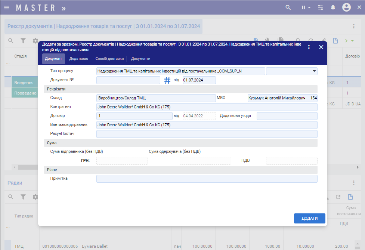
Task: Close the Додати за зразком dialog
Action: pos(321,47)
